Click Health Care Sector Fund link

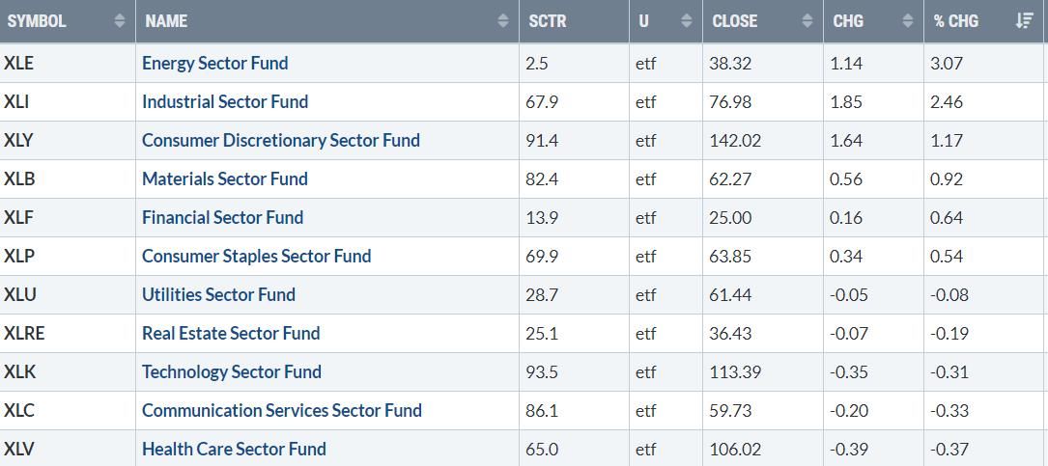pos(234,450)
